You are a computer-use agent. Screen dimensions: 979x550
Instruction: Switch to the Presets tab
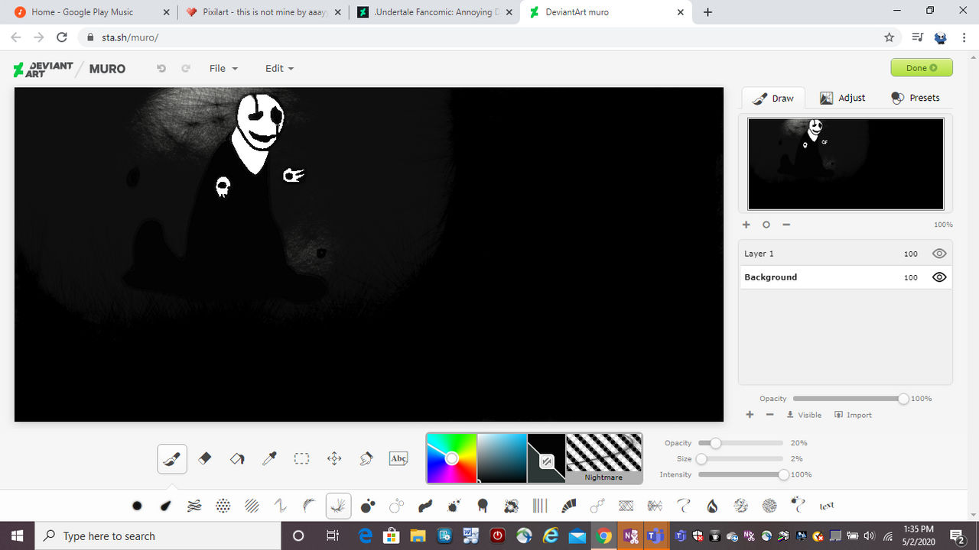pos(916,98)
